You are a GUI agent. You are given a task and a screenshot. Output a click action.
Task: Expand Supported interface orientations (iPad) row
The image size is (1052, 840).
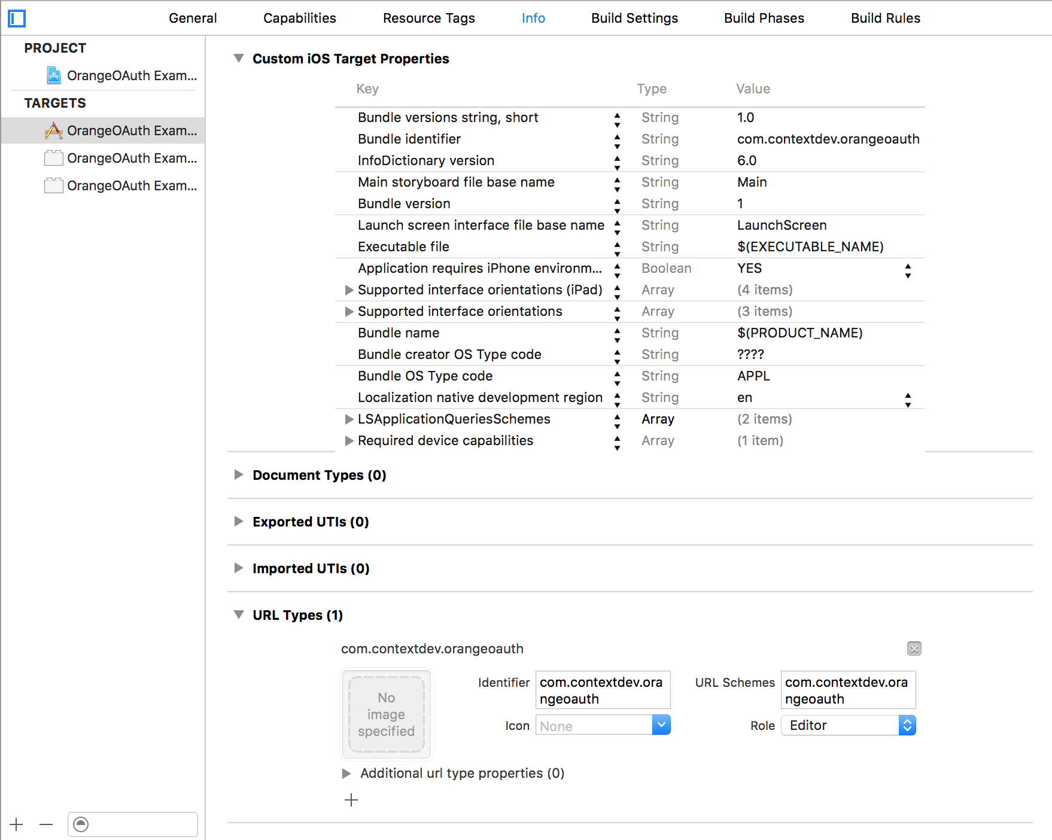(349, 290)
